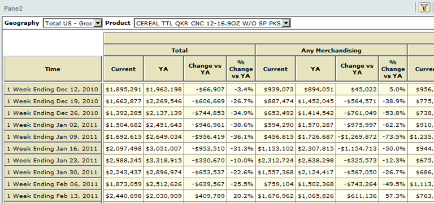Click the Product combo box text
This screenshot has width=434, height=203.
(x=209, y=23)
